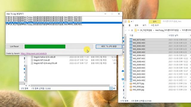Click folder icon in right Explorer address bar
191x107 pixels.
click(x=136, y=30)
